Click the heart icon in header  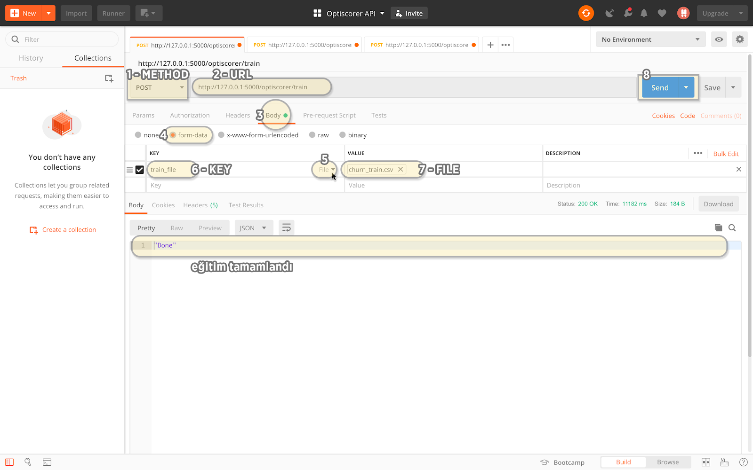click(662, 13)
